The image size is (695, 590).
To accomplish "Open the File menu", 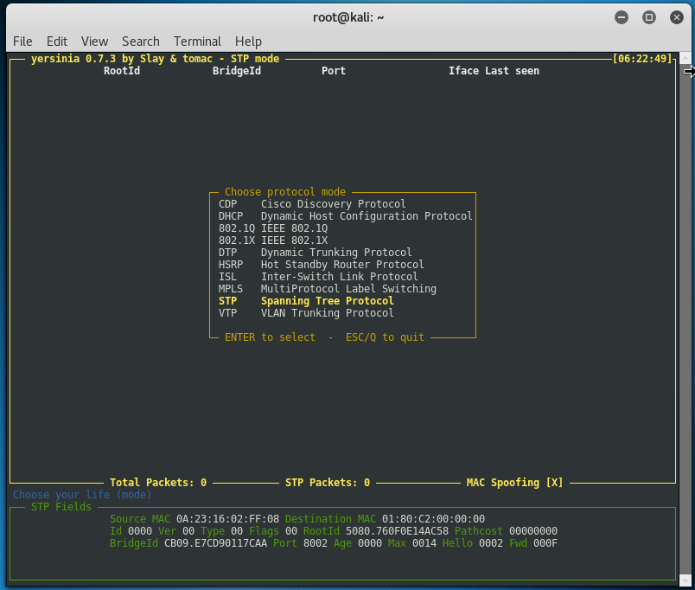I will [x=22, y=42].
